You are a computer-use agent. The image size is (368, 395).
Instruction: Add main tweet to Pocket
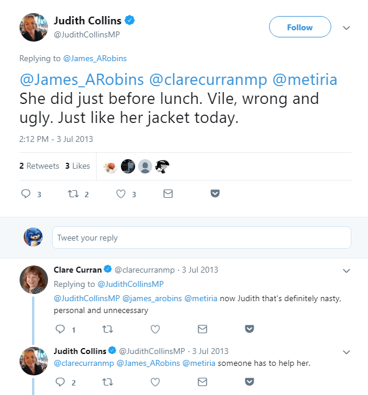point(215,194)
